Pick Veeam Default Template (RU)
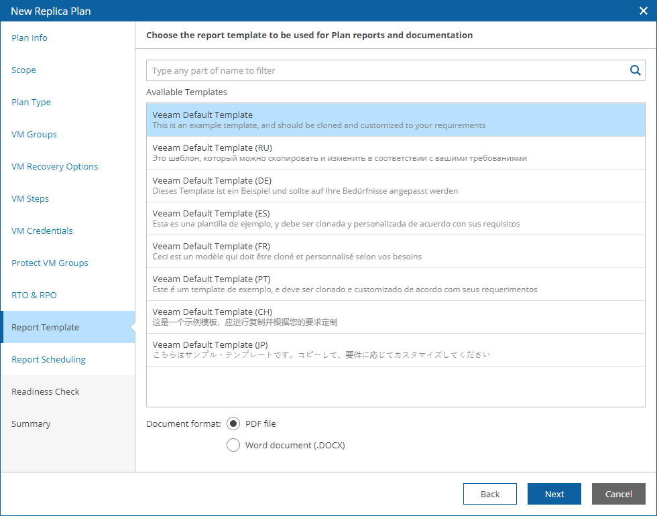The height and width of the screenshot is (516, 657). pos(396,153)
